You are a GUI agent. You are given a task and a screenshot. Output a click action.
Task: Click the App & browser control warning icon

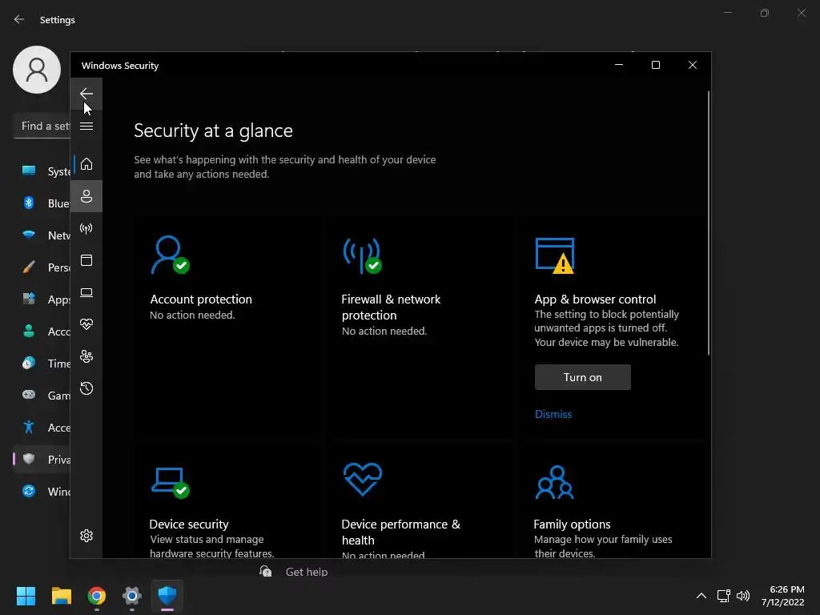pyautogui.click(x=555, y=255)
